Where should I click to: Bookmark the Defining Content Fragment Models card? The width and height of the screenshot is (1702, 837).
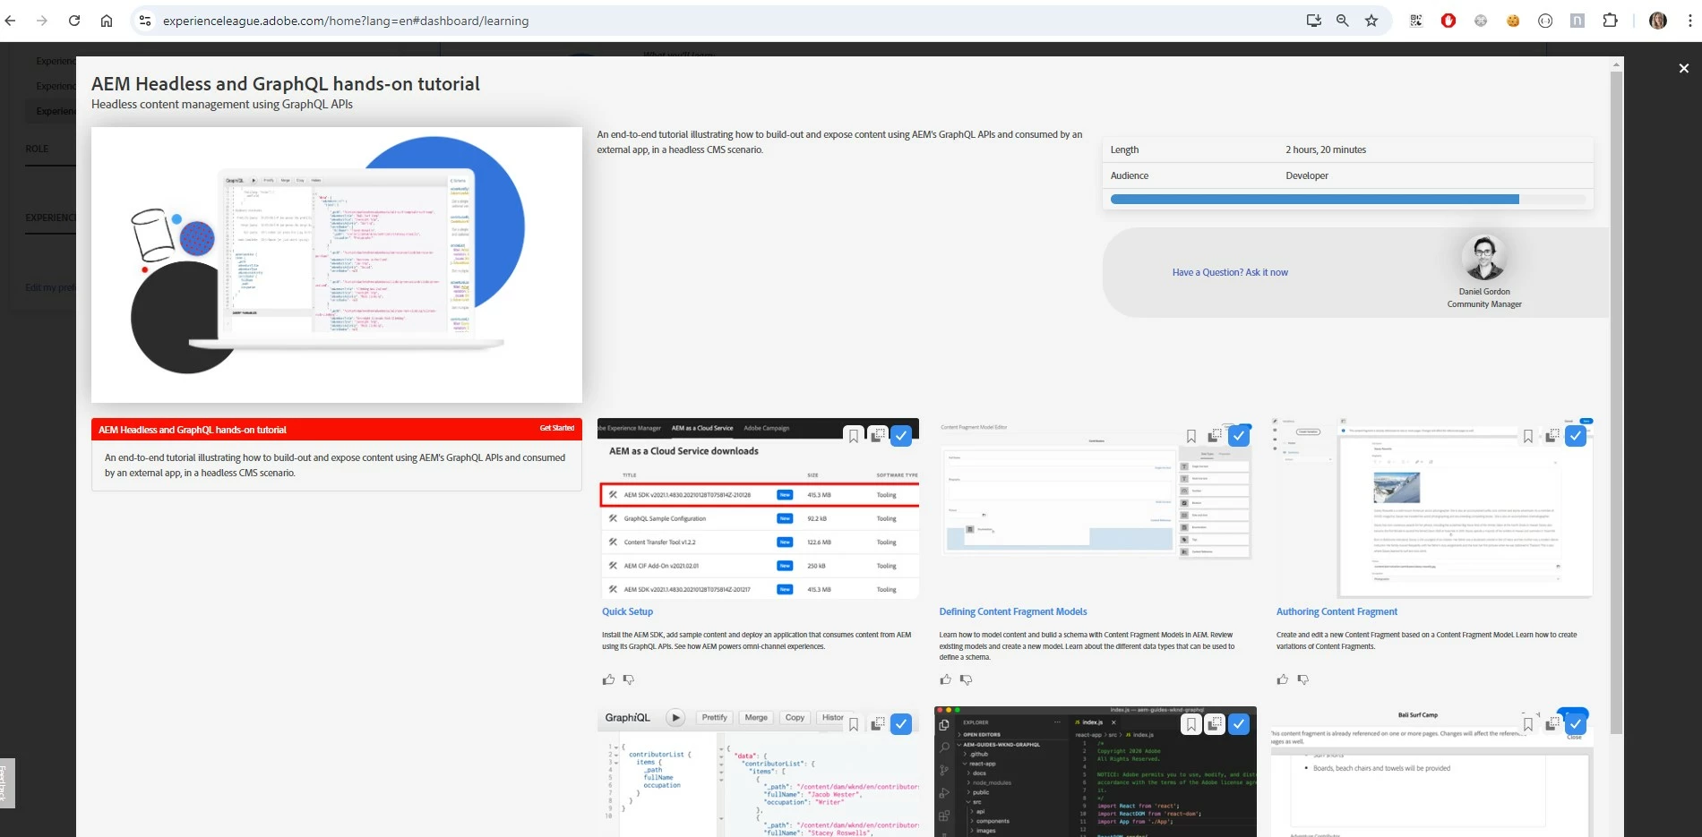(1191, 436)
